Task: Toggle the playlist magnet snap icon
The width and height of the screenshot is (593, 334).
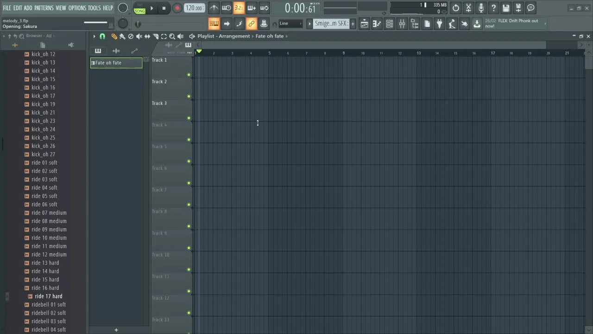Action: pos(102,36)
